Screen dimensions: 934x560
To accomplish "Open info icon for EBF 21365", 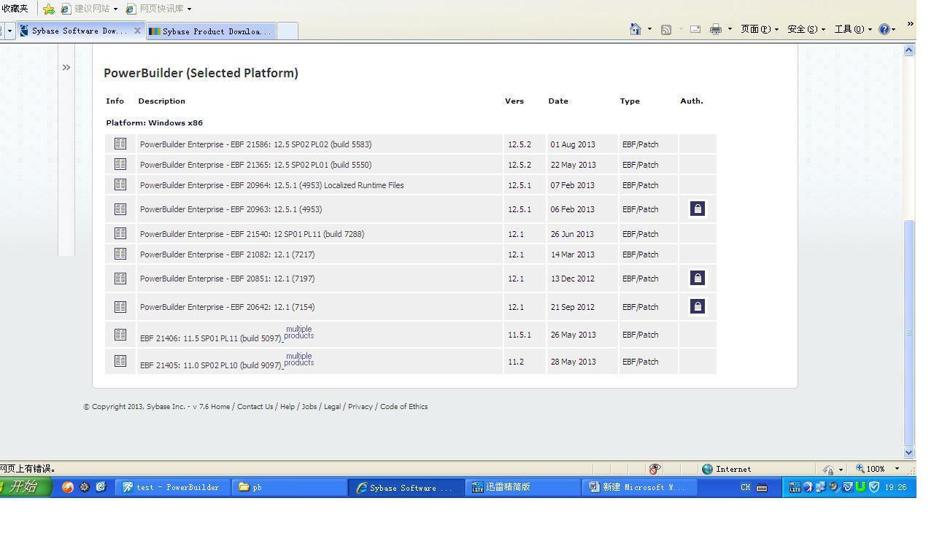I will pos(120,164).
